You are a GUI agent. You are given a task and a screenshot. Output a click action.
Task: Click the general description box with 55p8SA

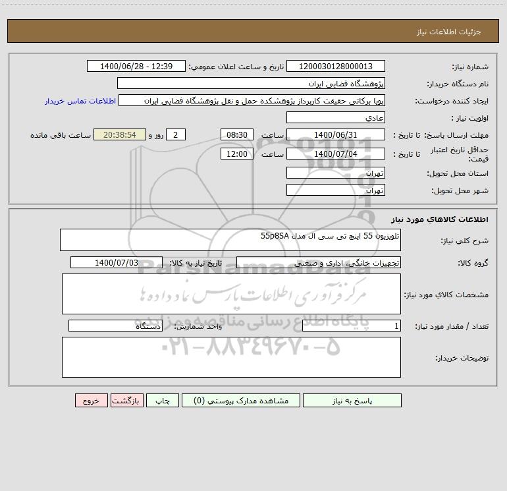pyautogui.click(x=230, y=240)
